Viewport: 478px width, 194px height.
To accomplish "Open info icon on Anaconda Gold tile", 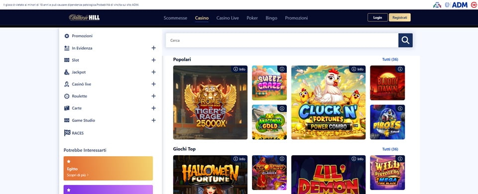I will coord(282,108).
